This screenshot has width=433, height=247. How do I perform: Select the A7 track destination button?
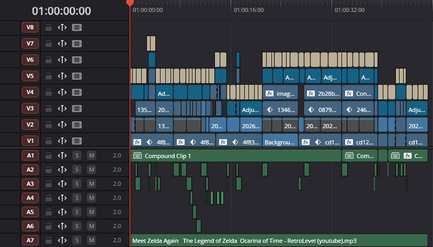pyautogui.click(x=30, y=240)
